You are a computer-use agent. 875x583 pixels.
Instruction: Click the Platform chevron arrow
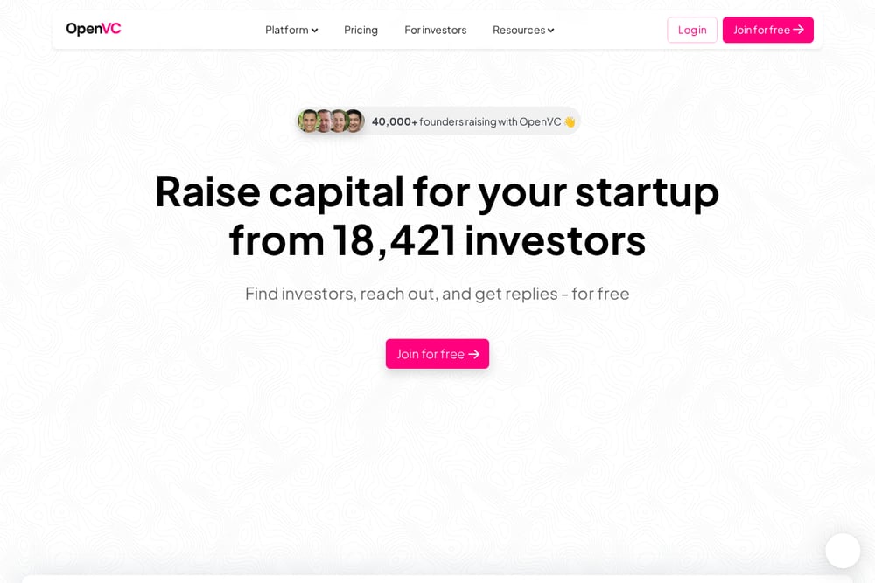315,31
